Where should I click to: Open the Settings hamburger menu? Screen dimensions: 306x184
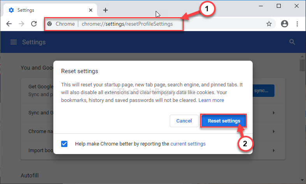pos(14,42)
